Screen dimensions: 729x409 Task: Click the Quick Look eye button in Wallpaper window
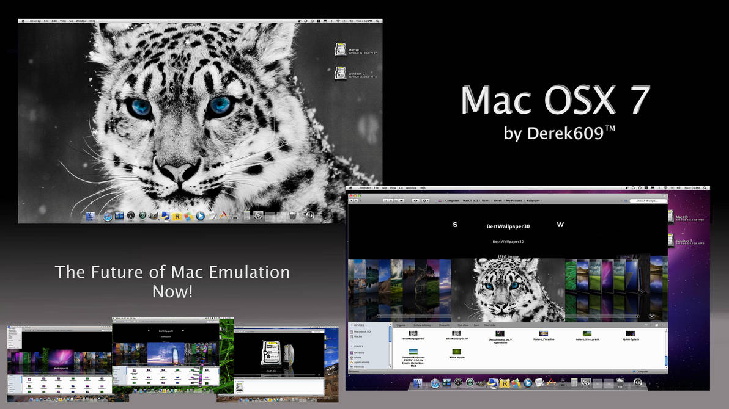415,201
